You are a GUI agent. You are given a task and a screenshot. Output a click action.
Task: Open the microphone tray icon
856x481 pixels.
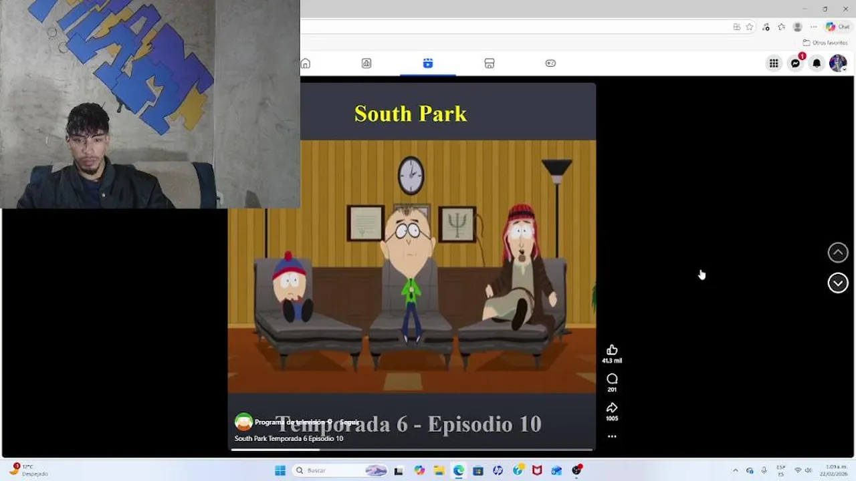(x=764, y=470)
